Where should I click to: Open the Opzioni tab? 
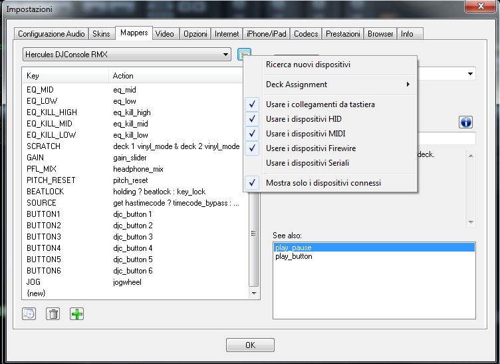coord(195,34)
